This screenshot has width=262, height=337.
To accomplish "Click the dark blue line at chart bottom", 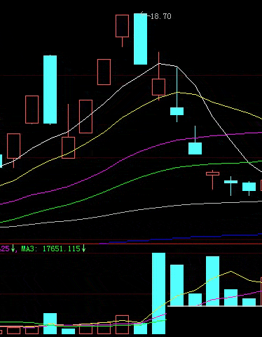I will coord(182,237).
